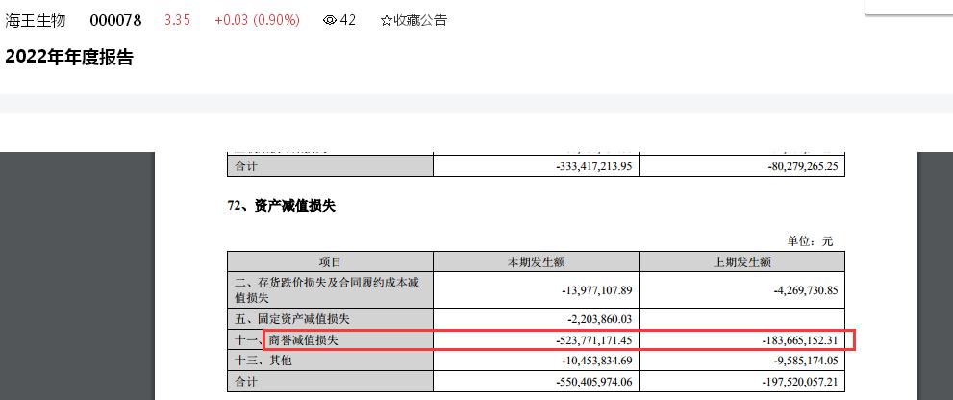Screen dimensions: 953x400
Task: Click the 上期发生额 column header
Action: click(742, 262)
